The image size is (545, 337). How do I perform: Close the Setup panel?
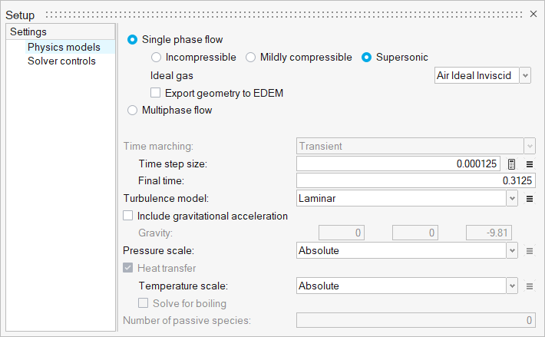click(534, 15)
